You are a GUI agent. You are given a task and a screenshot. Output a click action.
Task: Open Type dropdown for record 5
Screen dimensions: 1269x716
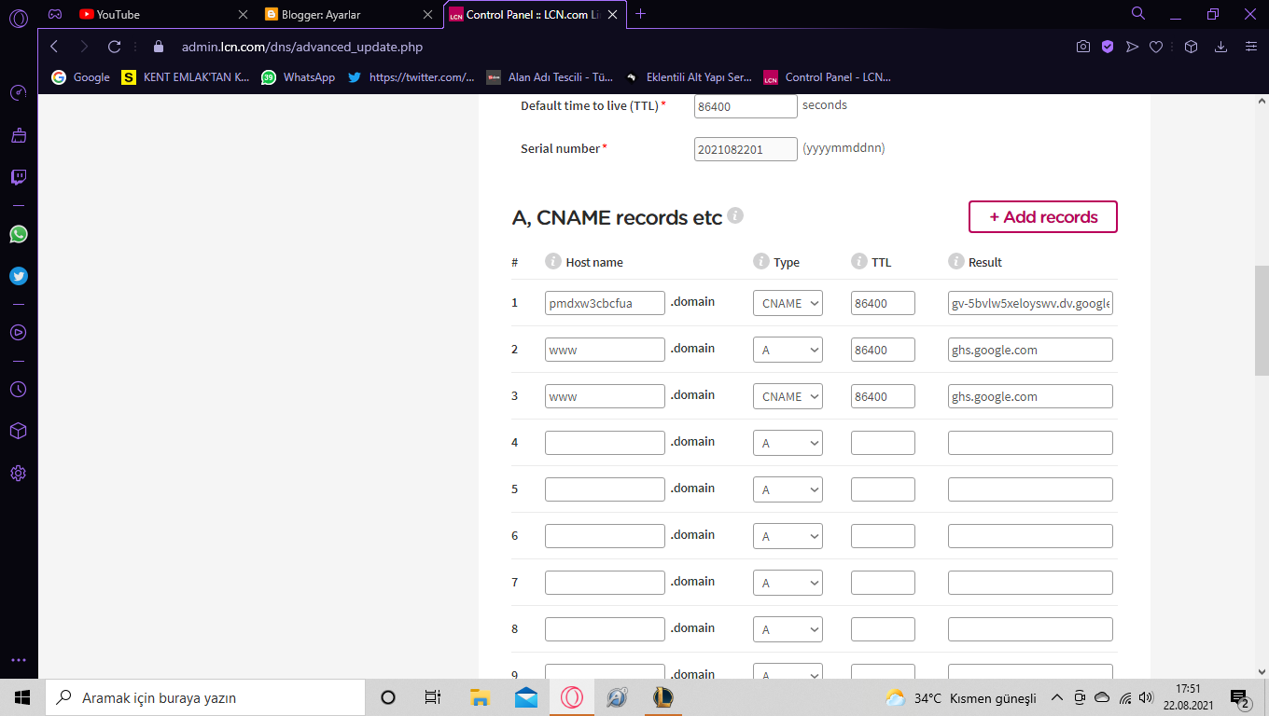[x=788, y=489]
